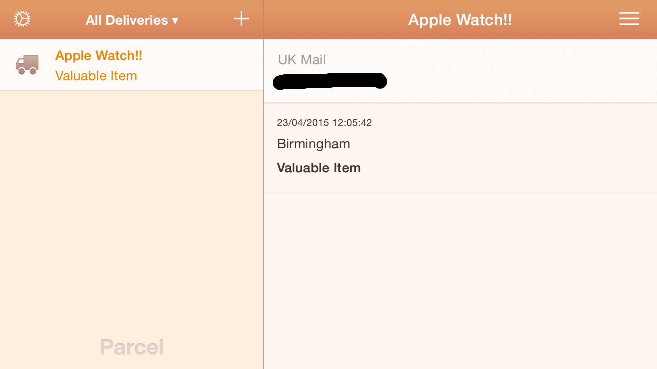Click the empty area below delivery list

(132, 208)
